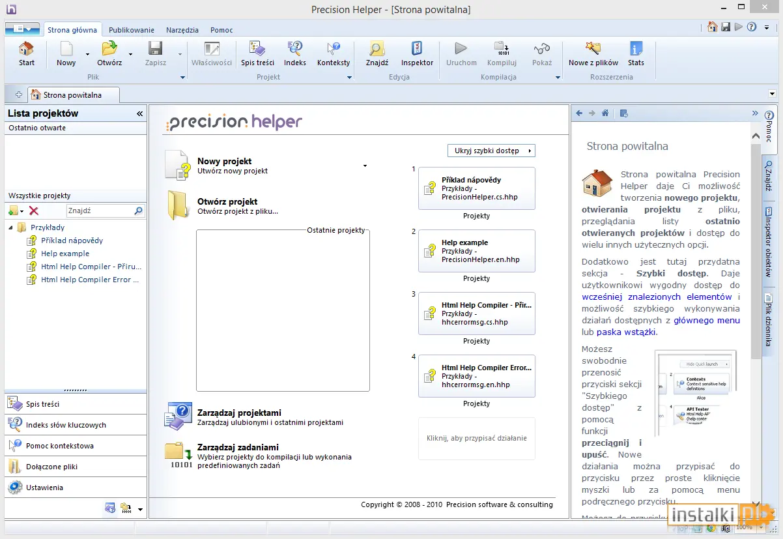Screen dimensions: 783x539
Task: Launch the Znajdź search tool
Action: point(377,53)
